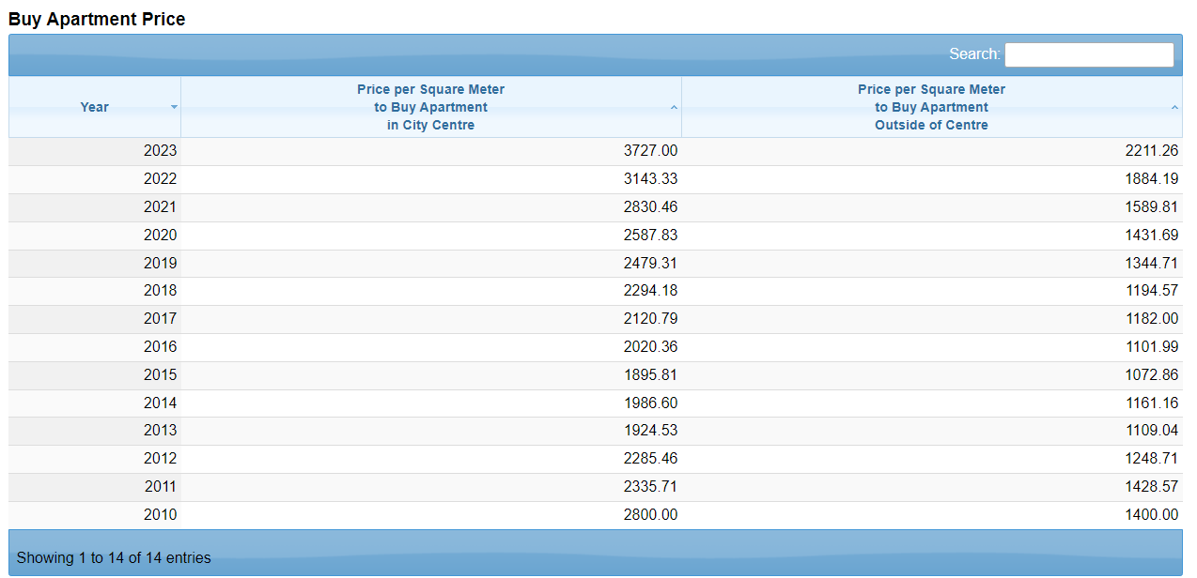Click outside centre price 1400.00
1197x578 pixels.
(x=1151, y=515)
